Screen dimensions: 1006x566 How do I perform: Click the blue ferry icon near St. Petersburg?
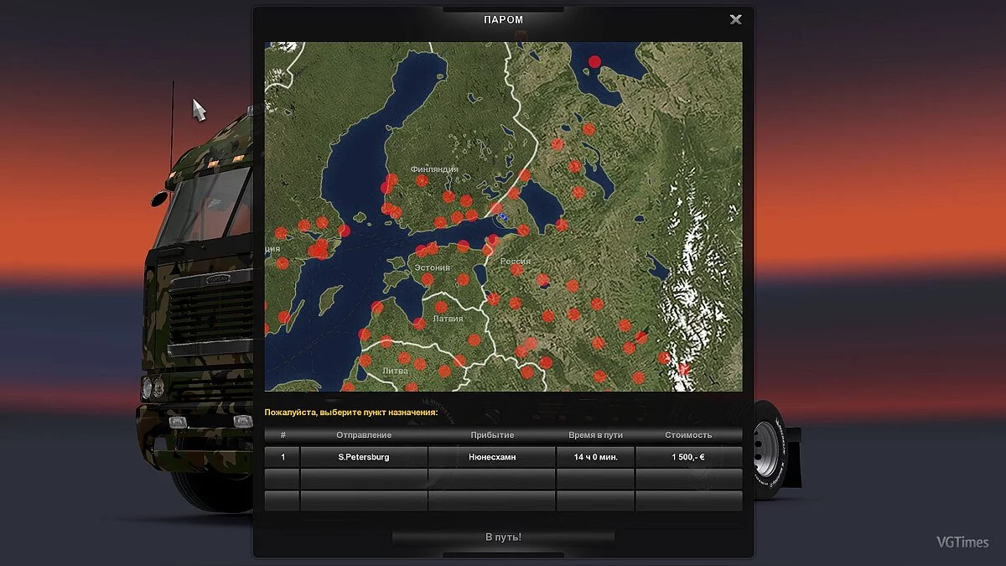(x=503, y=216)
